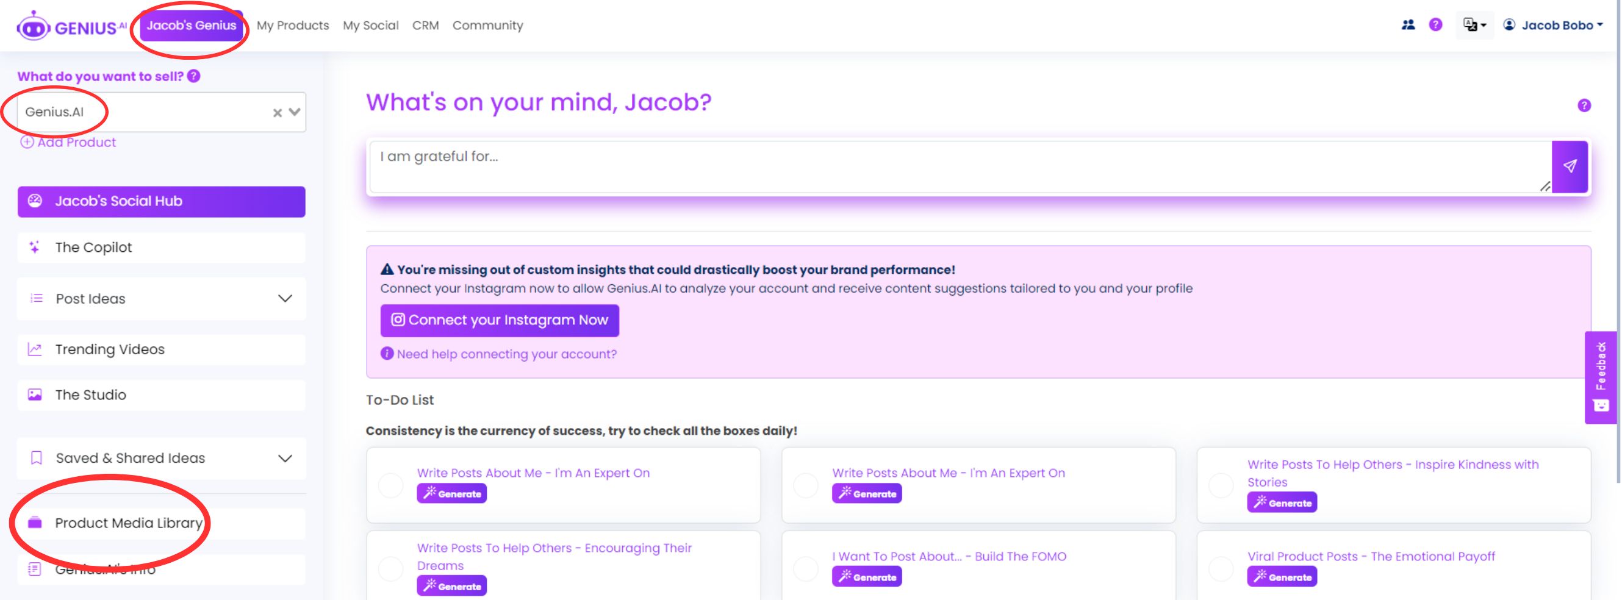Generate post for 'Inspire Kindness with Stories'

tap(1282, 502)
